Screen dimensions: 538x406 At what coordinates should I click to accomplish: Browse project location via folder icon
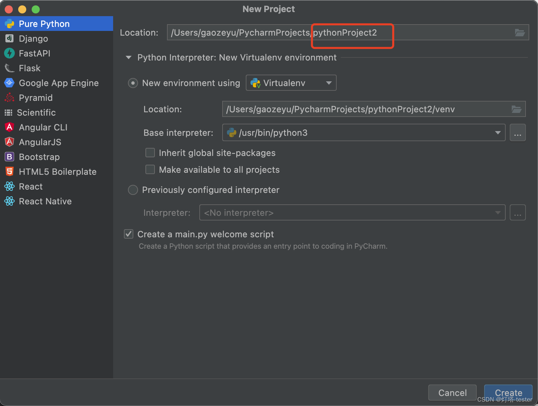click(x=519, y=33)
